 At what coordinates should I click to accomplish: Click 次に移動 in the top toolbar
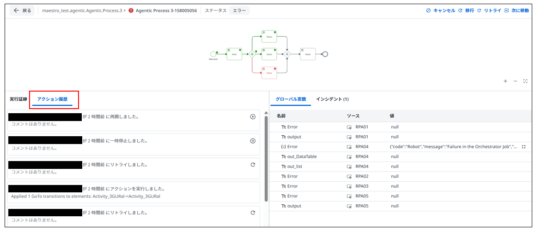517,10
